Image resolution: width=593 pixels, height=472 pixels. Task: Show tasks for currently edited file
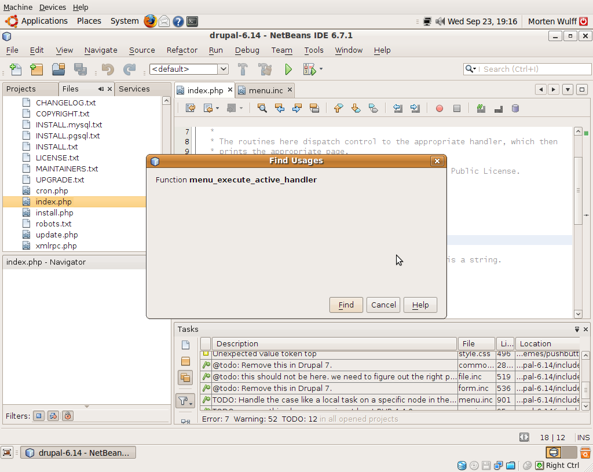pos(185,345)
